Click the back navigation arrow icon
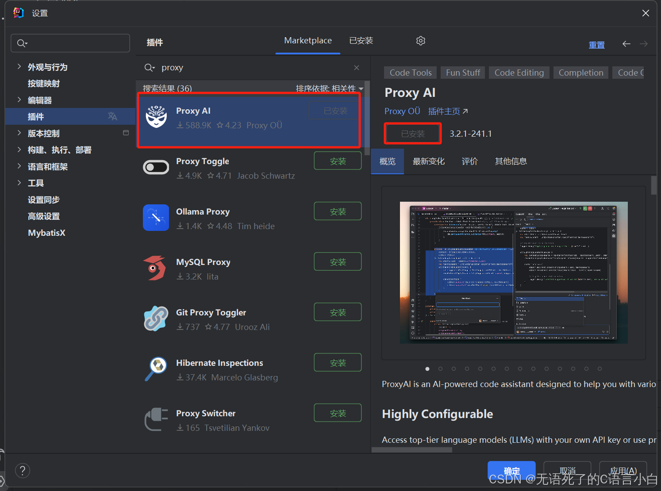Viewport: 661px width, 491px height. tap(626, 44)
